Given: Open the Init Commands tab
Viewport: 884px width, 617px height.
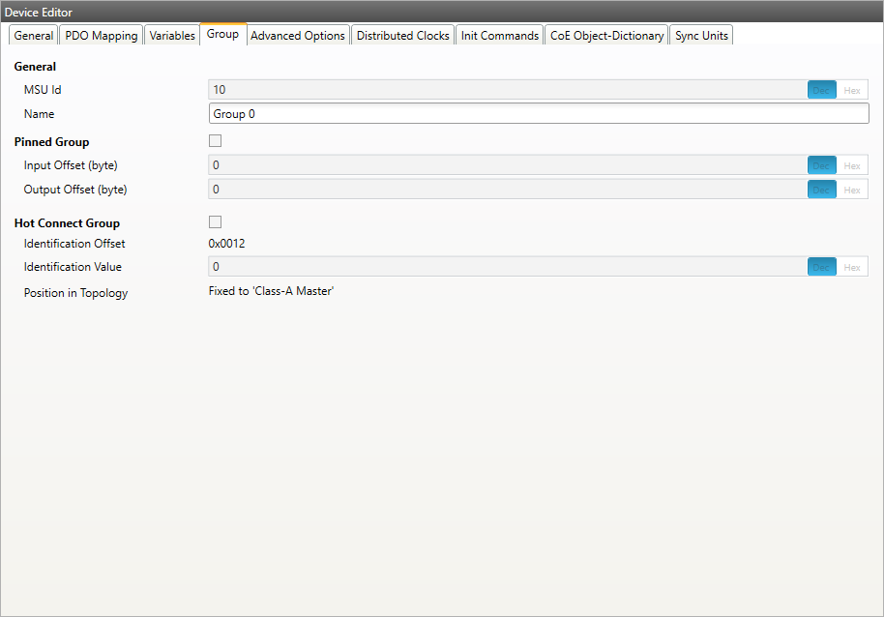Looking at the screenshot, I should click(x=499, y=36).
